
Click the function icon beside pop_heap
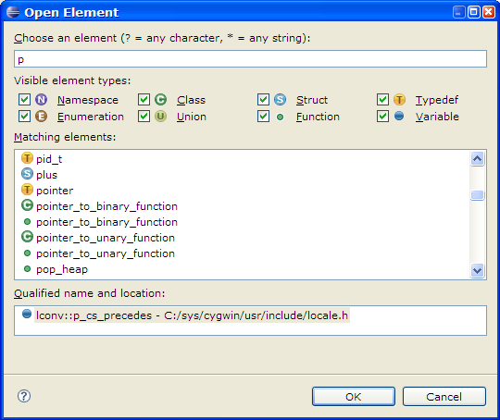pos(28,269)
